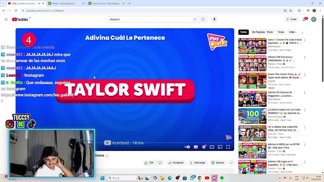The height and width of the screenshot is (182, 324).
Task: Open options for Adivina la SERIE video
Action: click(x=305, y=145)
